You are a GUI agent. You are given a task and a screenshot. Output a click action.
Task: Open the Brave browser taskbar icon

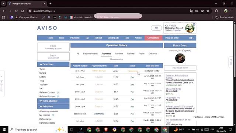coord(106,130)
